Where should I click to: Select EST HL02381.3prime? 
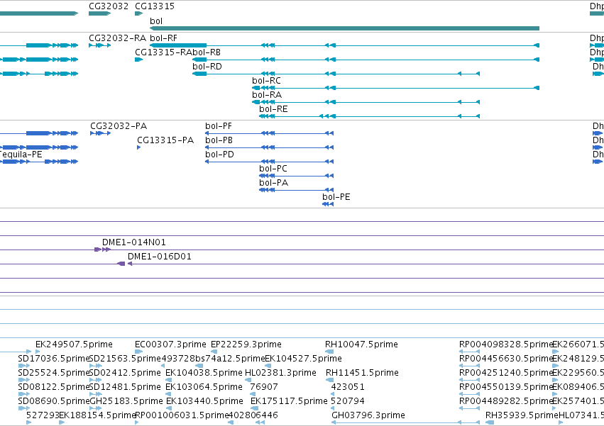[x=281, y=373]
